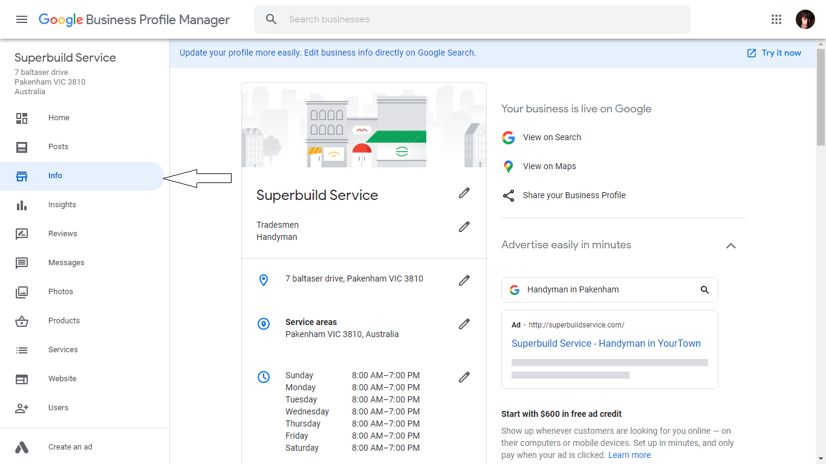Open View on Search
This screenshot has height=464, width=826.
[551, 137]
